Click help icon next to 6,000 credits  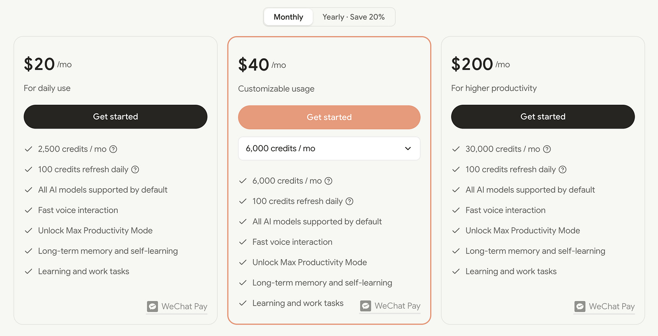[x=328, y=181]
